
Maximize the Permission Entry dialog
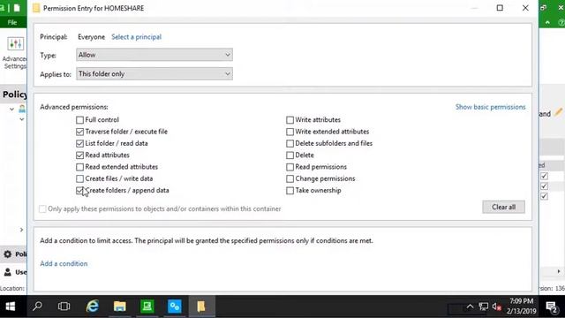tap(500, 8)
